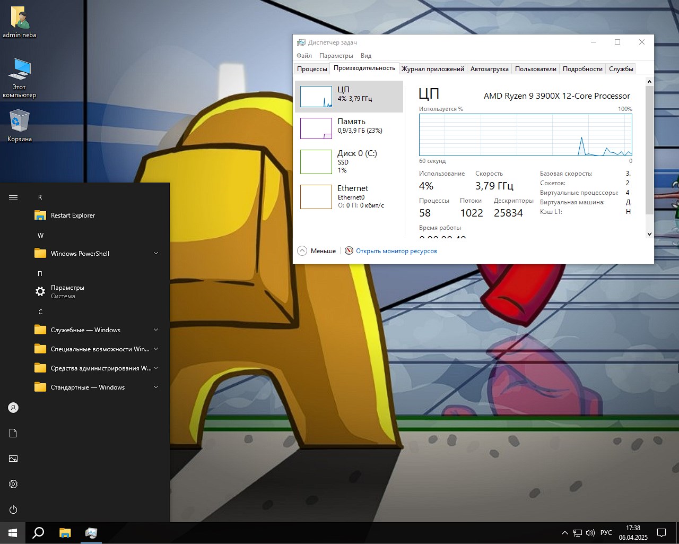The height and width of the screenshot is (544, 679).
Task: Show hidden tray icons chevron
Action: pos(564,533)
